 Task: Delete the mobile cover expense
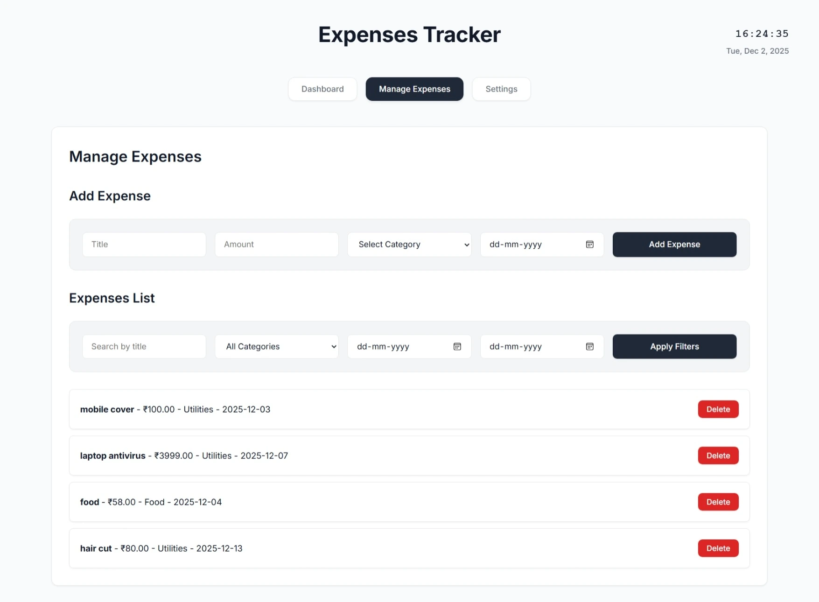[x=718, y=409]
